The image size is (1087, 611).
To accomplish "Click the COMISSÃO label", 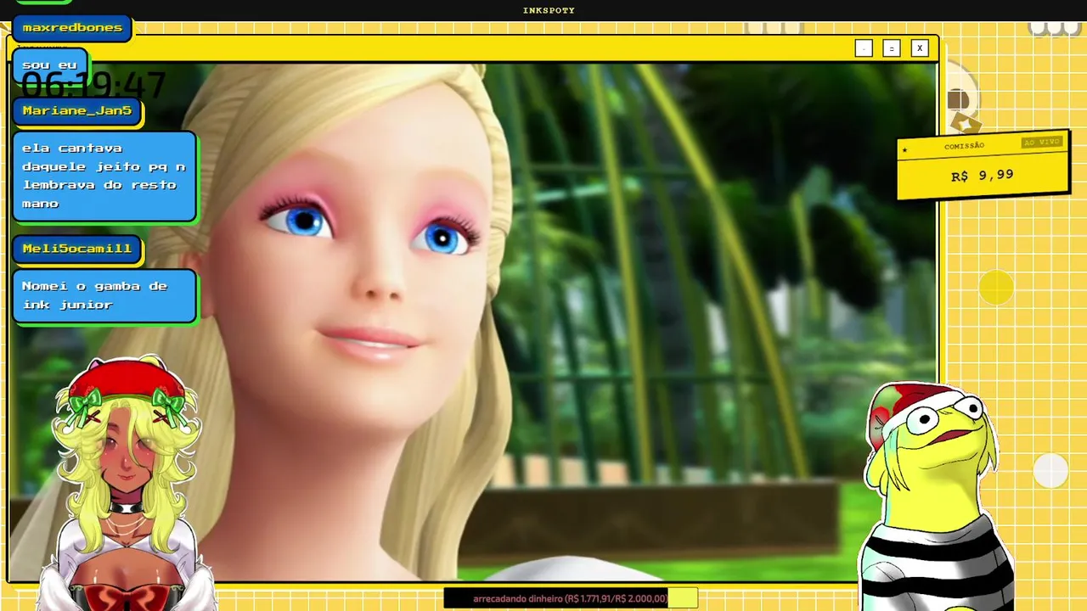I will pyautogui.click(x=964, y=146).
